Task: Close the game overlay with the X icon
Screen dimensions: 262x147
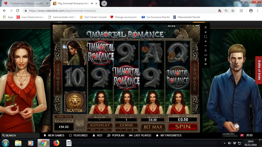Action: pyautogui.click(x=206, y=27)
